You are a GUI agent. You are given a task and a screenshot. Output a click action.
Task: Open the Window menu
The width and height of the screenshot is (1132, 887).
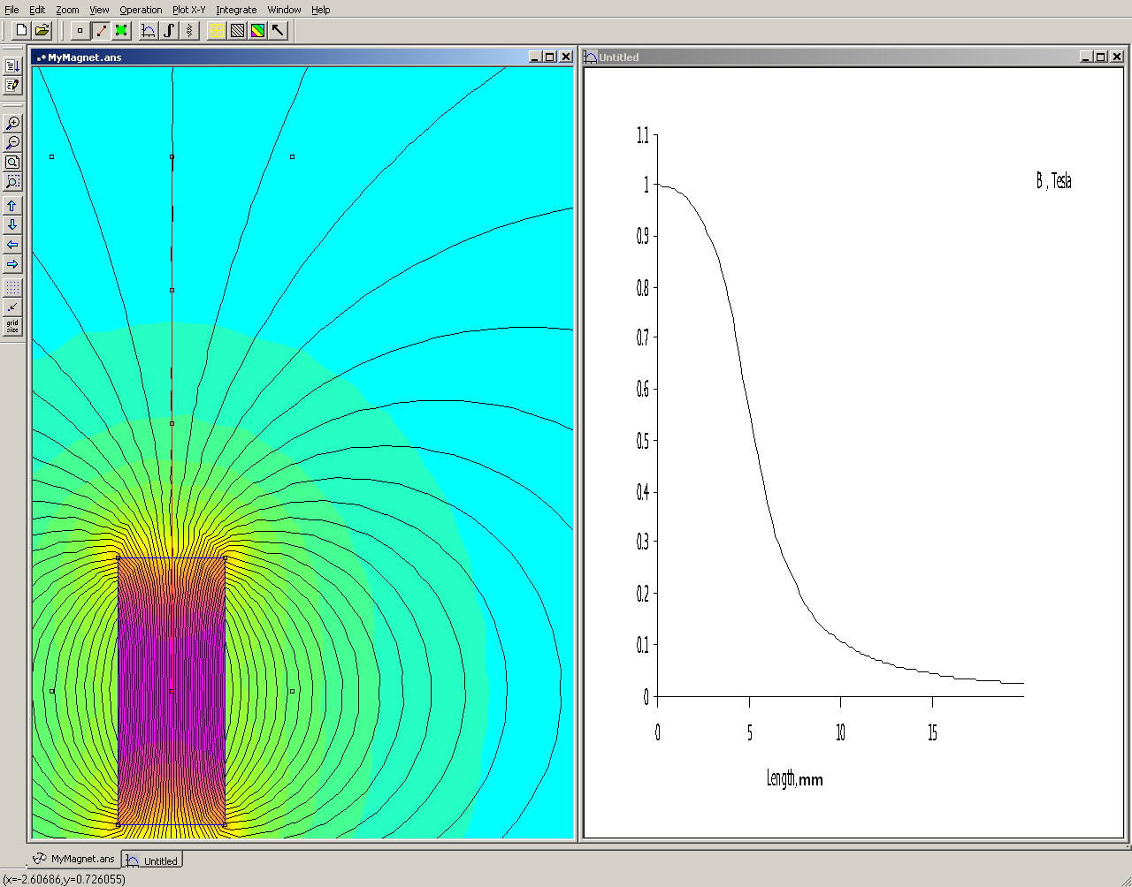coord(284,10)
